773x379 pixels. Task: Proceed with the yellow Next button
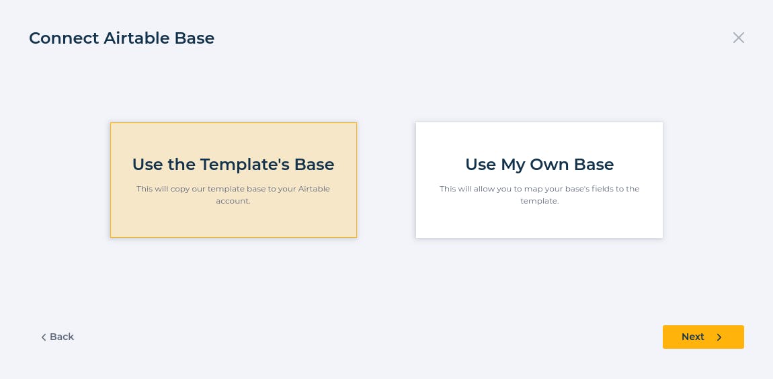pyautogui.click(x=703, y=337)
